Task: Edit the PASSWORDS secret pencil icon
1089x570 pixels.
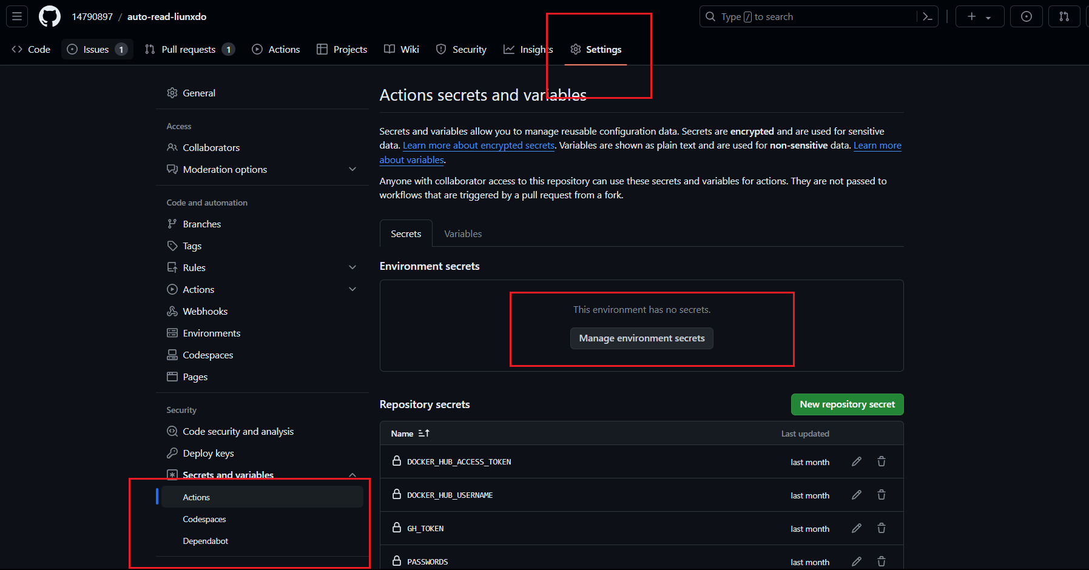Action: pyautogui.click(x=857, y=562)
